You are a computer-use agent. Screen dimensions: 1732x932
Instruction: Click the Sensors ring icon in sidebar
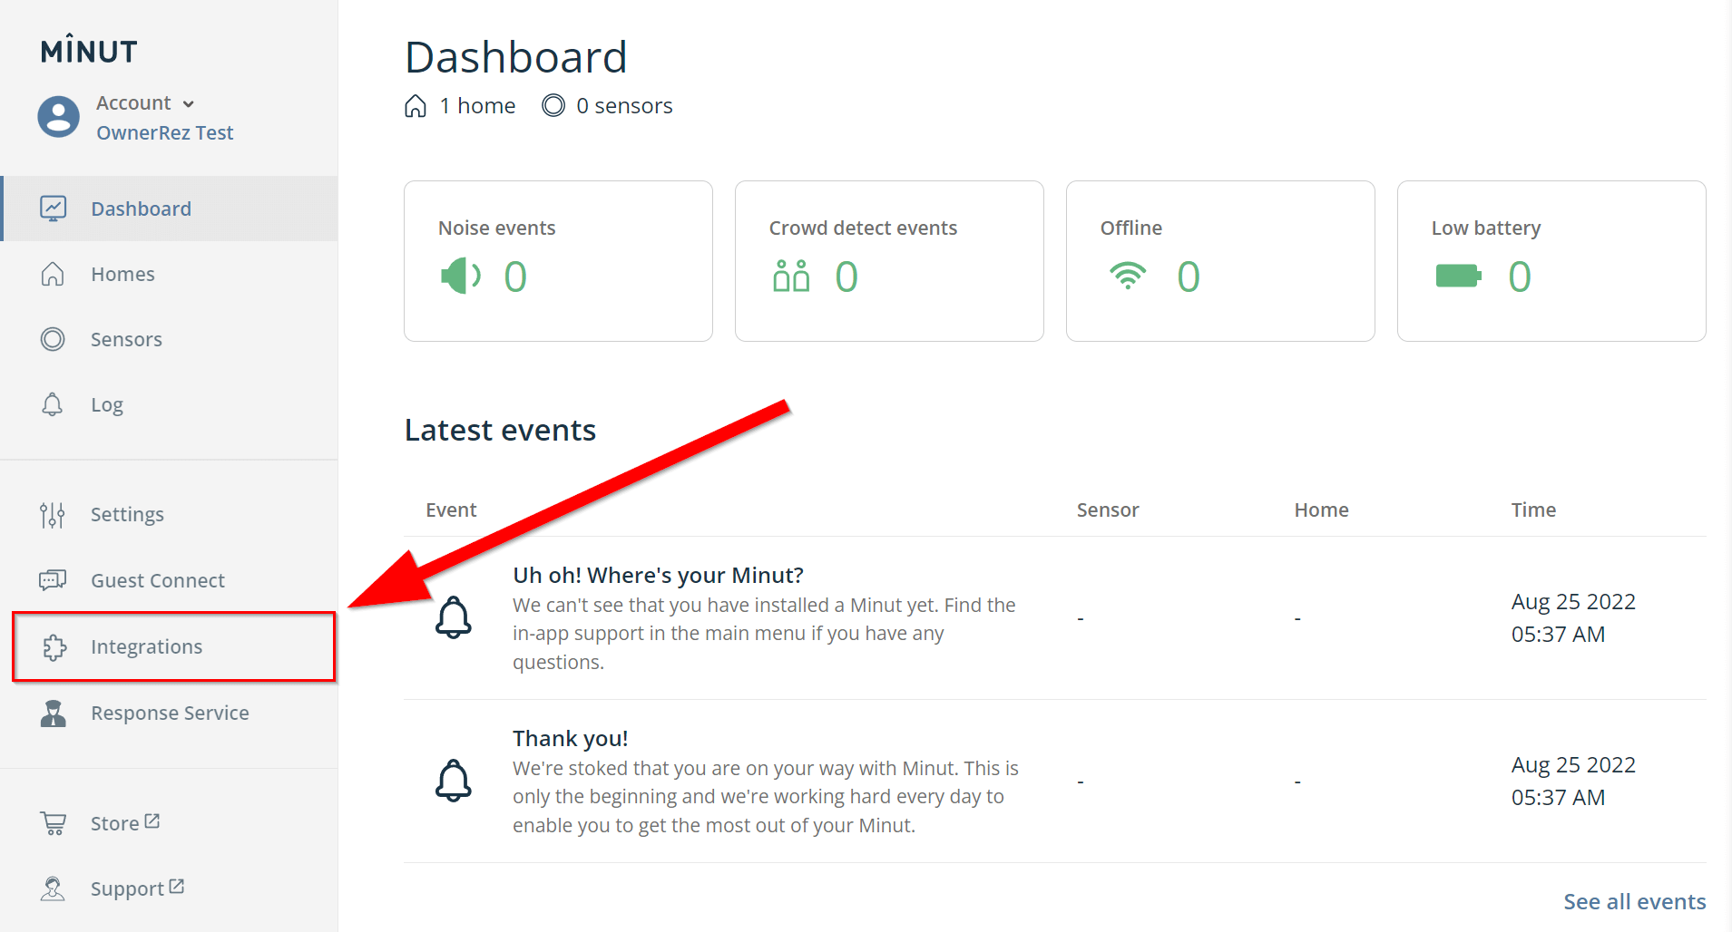pyautogui.click(x=53, y=339)
